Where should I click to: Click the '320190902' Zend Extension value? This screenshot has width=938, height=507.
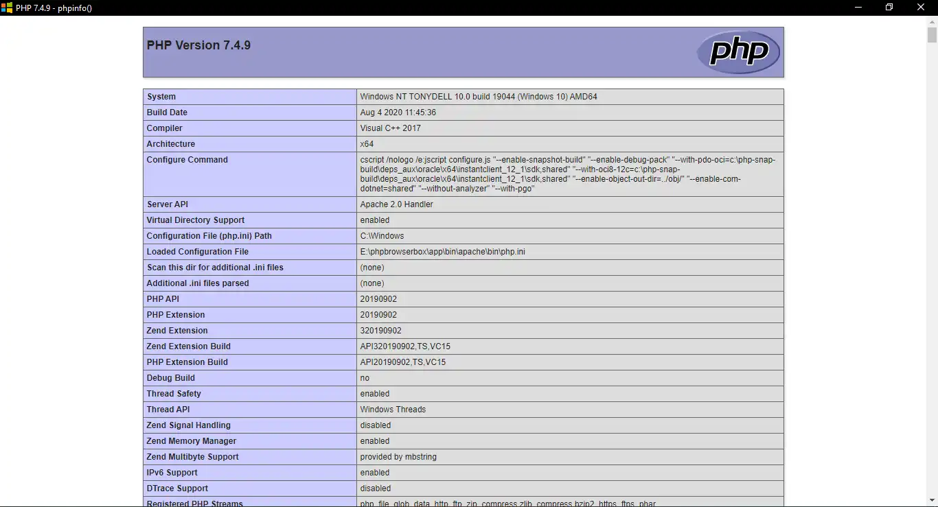pos(381,331)
